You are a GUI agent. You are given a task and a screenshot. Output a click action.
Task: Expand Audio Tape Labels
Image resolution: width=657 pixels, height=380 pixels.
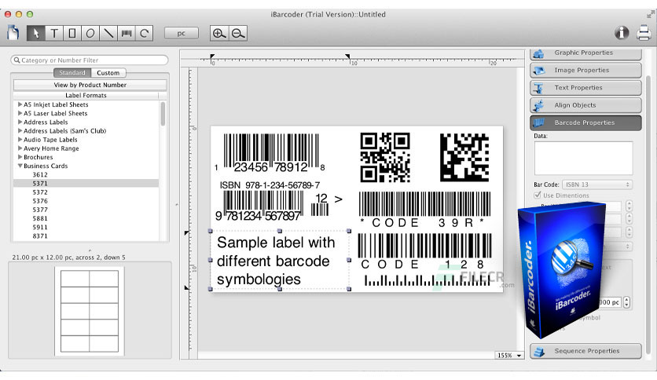[20, 140]
